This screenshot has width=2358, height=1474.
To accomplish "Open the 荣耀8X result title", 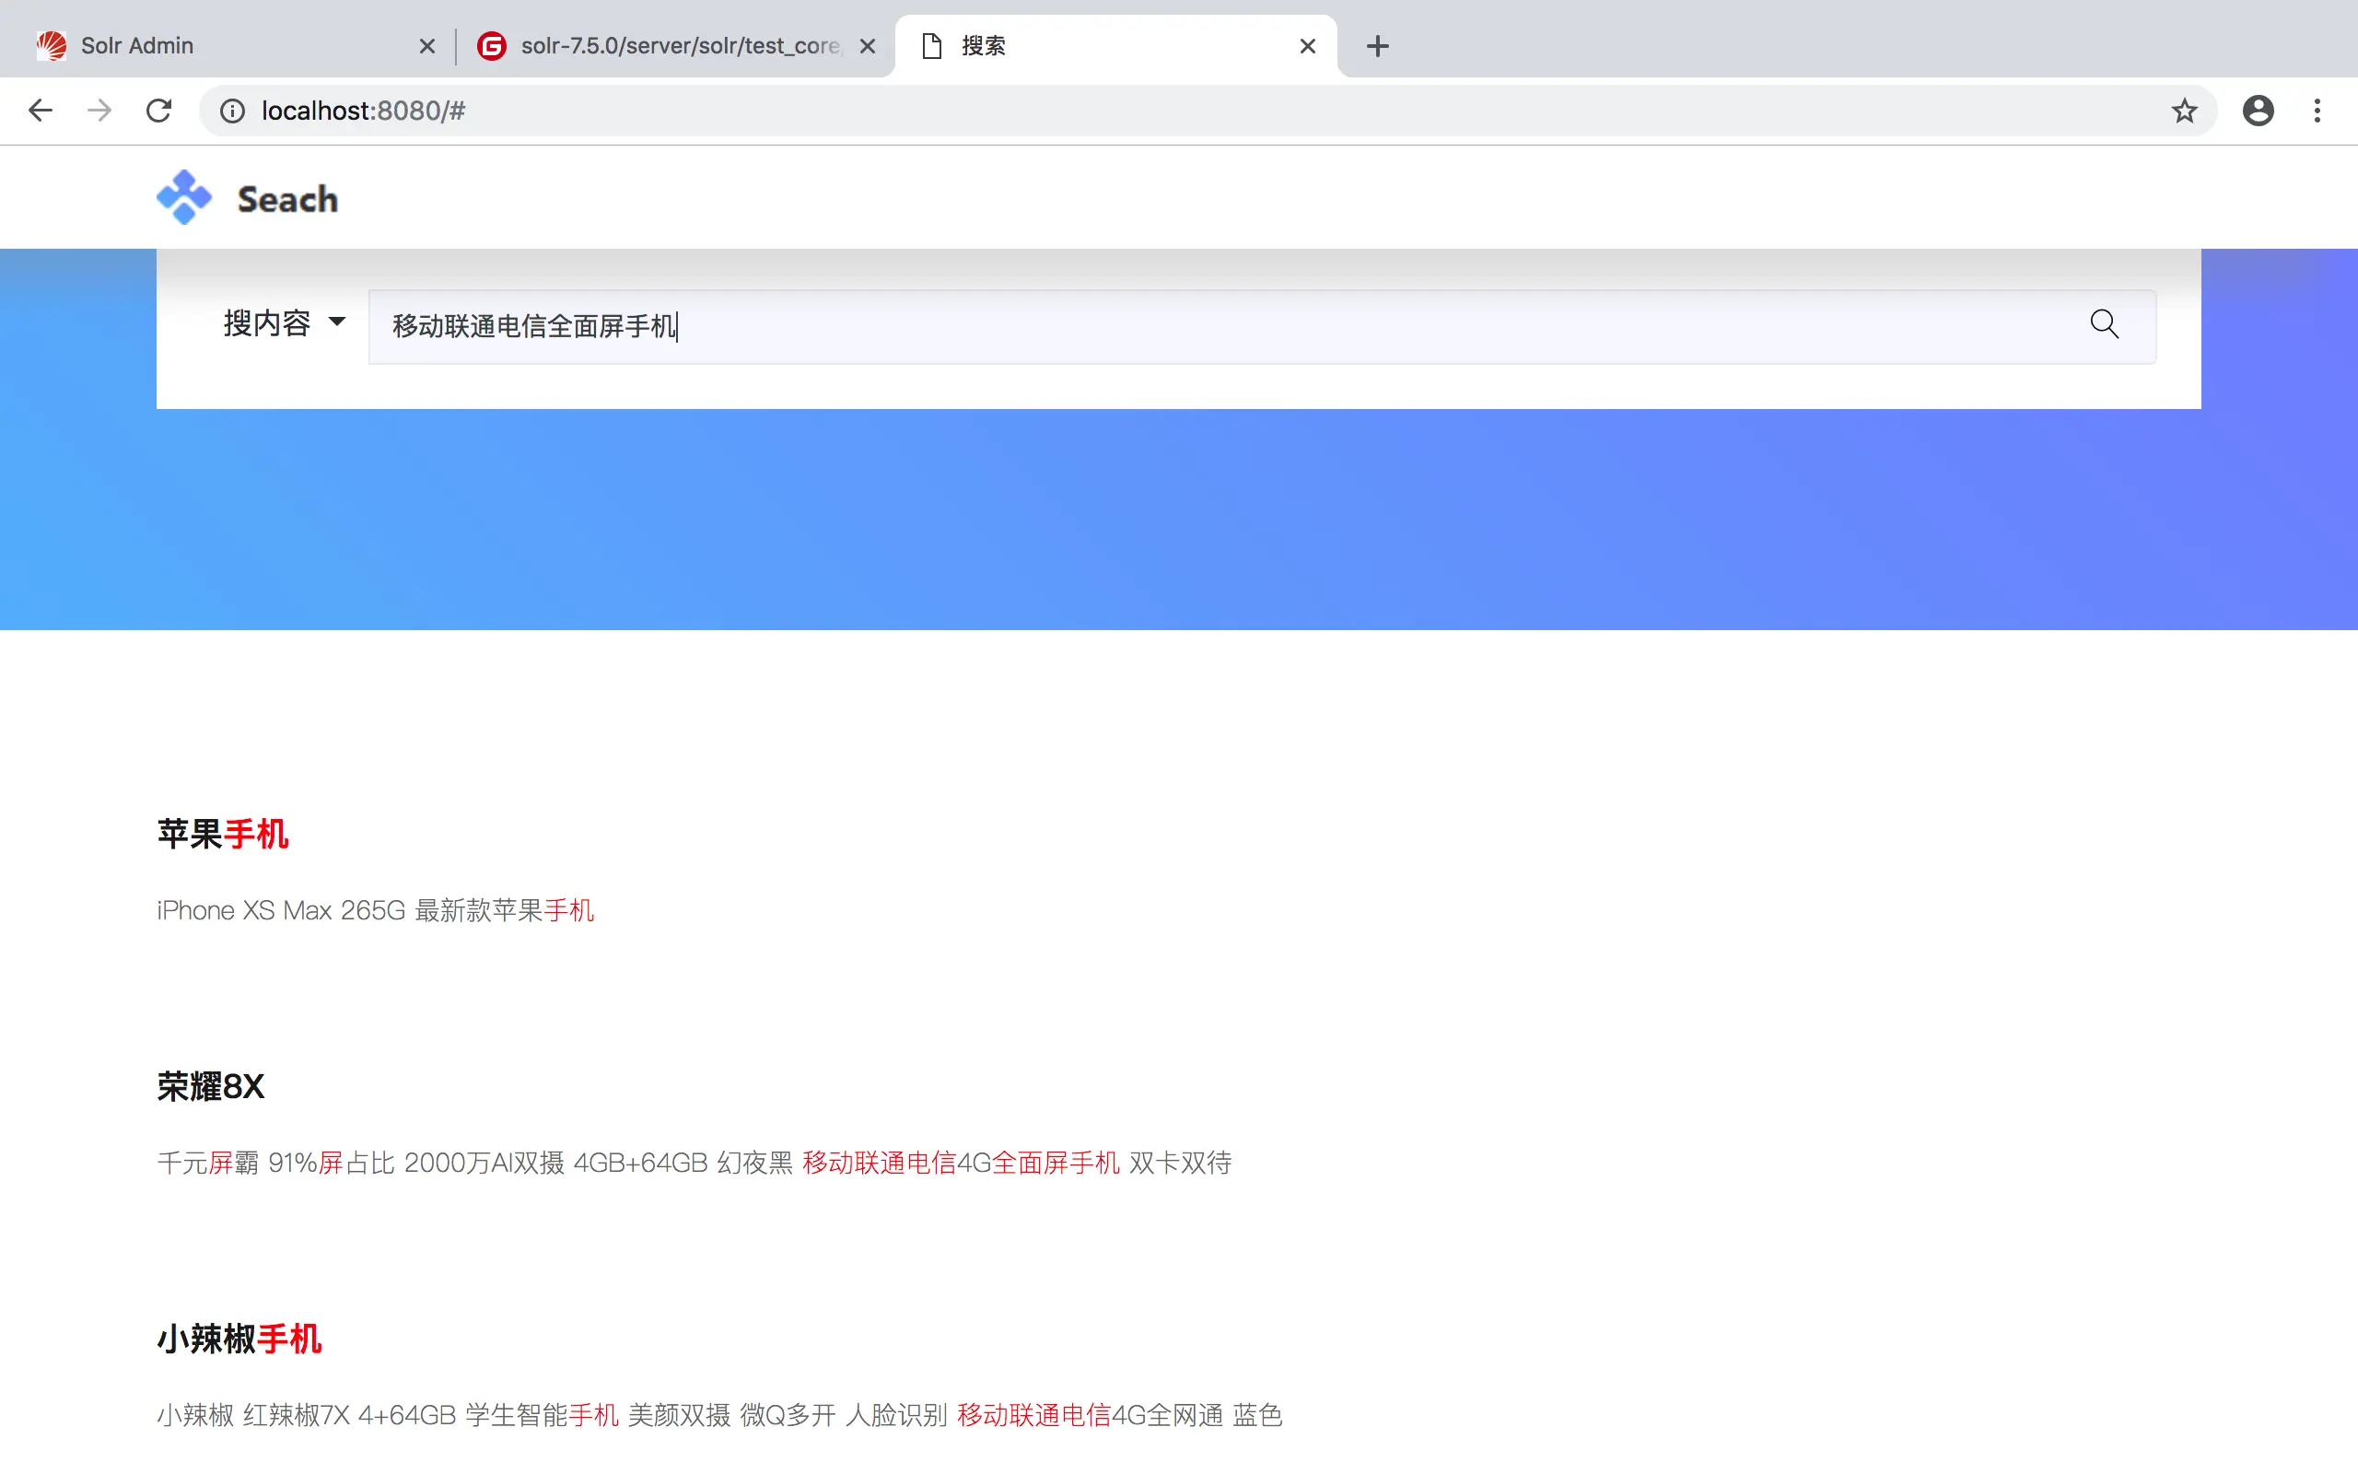I will tap(210, 1086).
